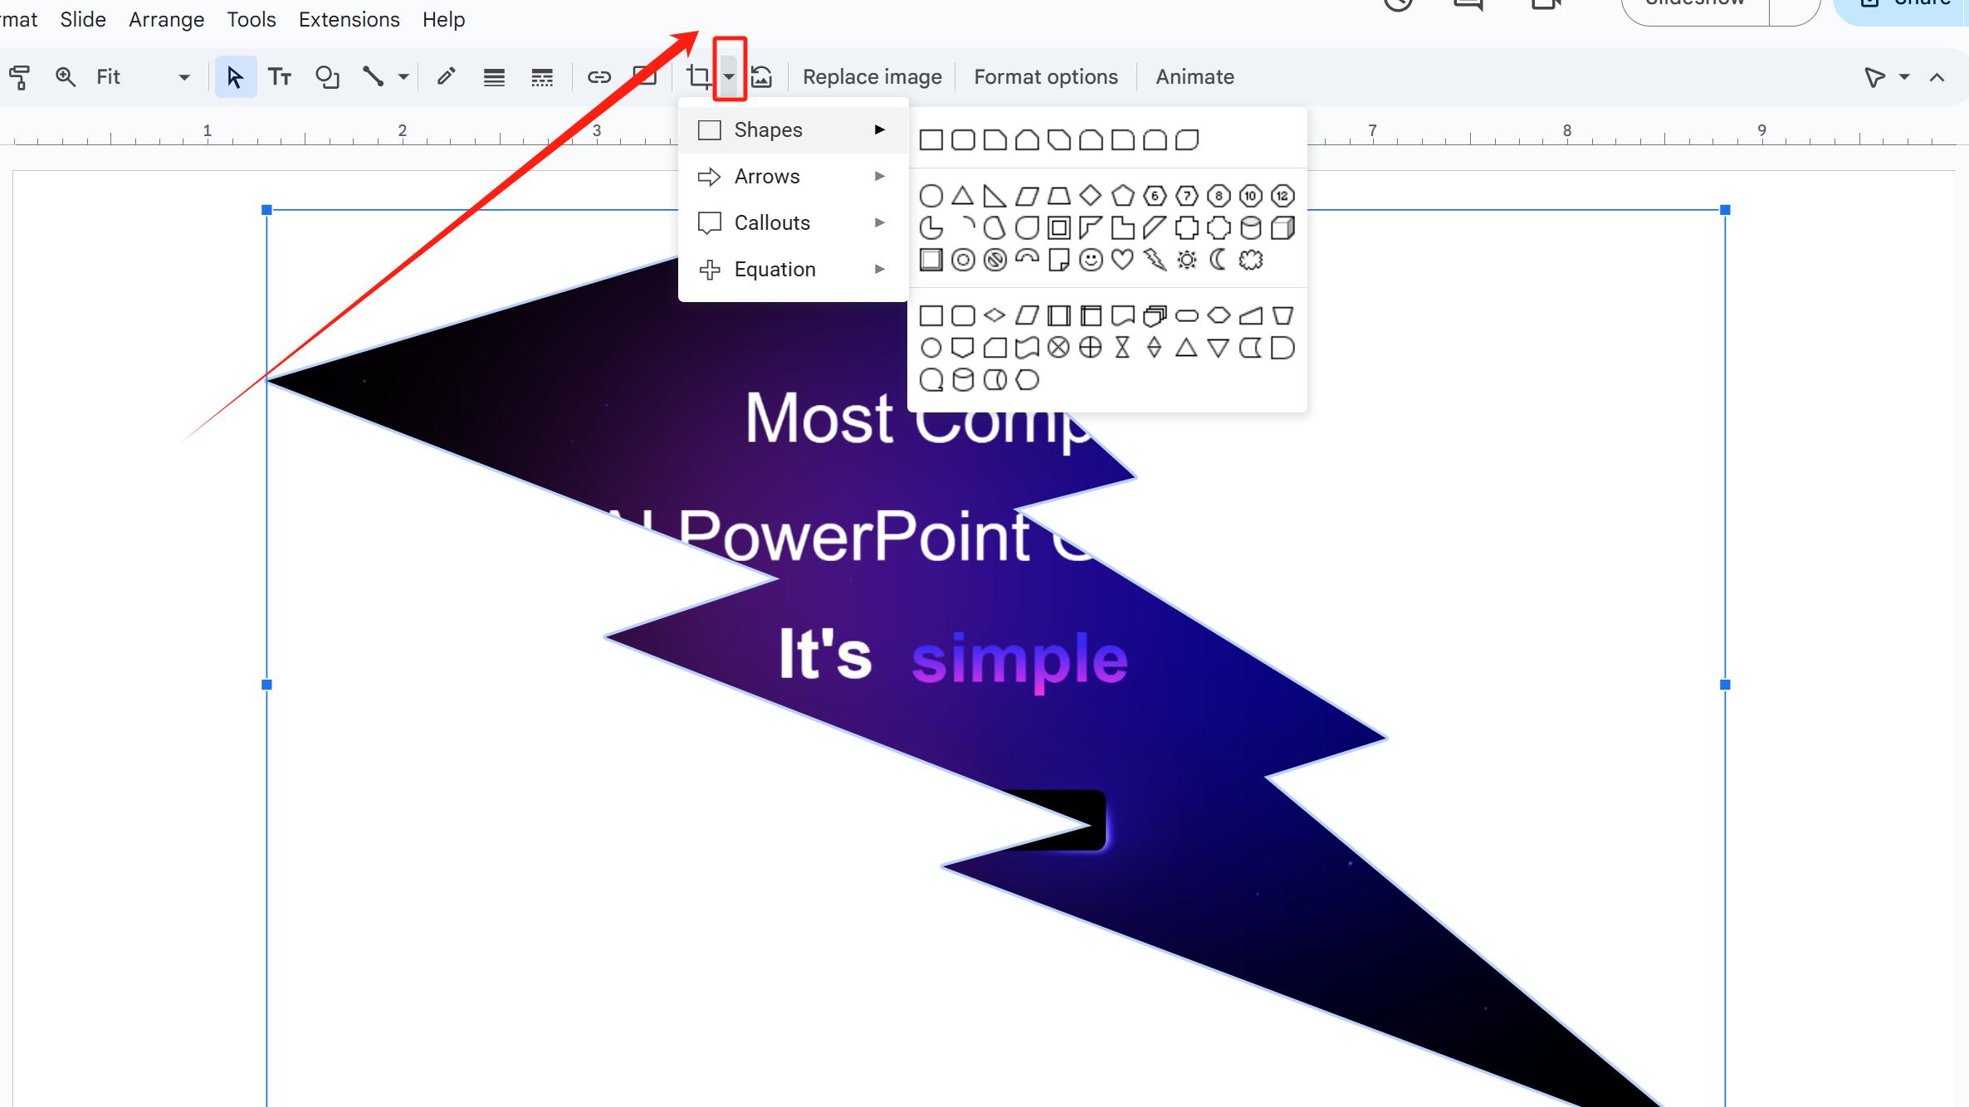Click the zoom magnifier icon

66,77
